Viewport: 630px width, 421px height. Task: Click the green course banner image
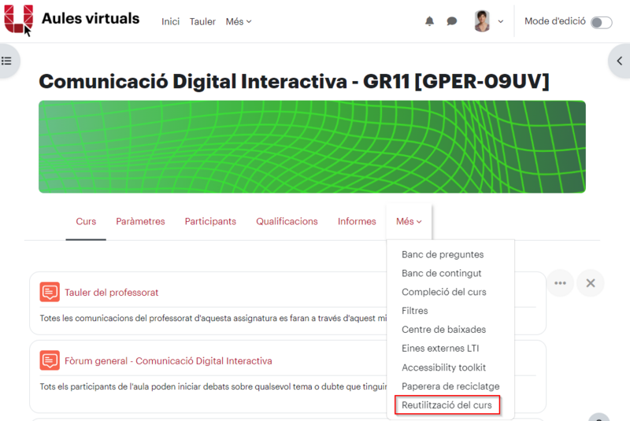click(x=312, y=147)
